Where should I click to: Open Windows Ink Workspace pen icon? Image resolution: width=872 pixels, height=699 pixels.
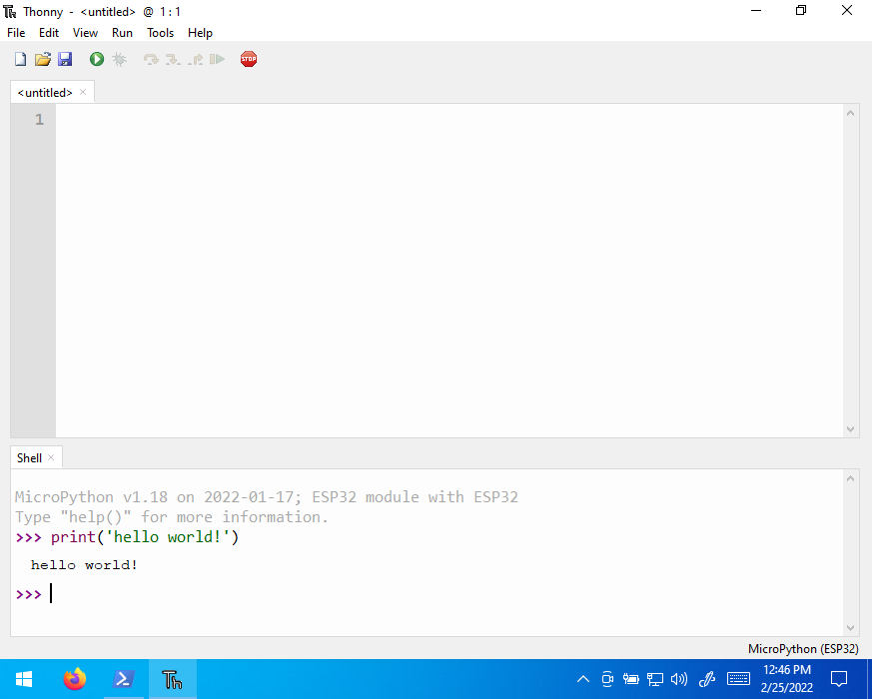(707, 679)
